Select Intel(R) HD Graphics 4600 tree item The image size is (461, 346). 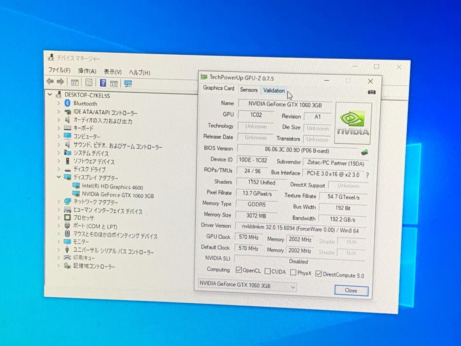point(112,187)
